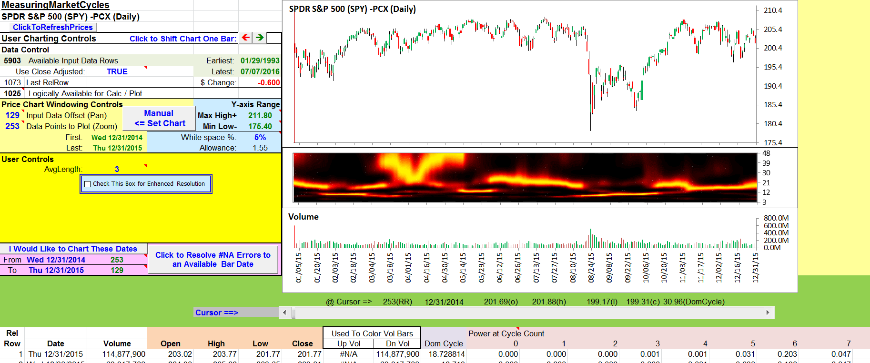Click the cursor scrollbar right arrow
This screenshot has height=363, width=870.
tap(768, 313)
